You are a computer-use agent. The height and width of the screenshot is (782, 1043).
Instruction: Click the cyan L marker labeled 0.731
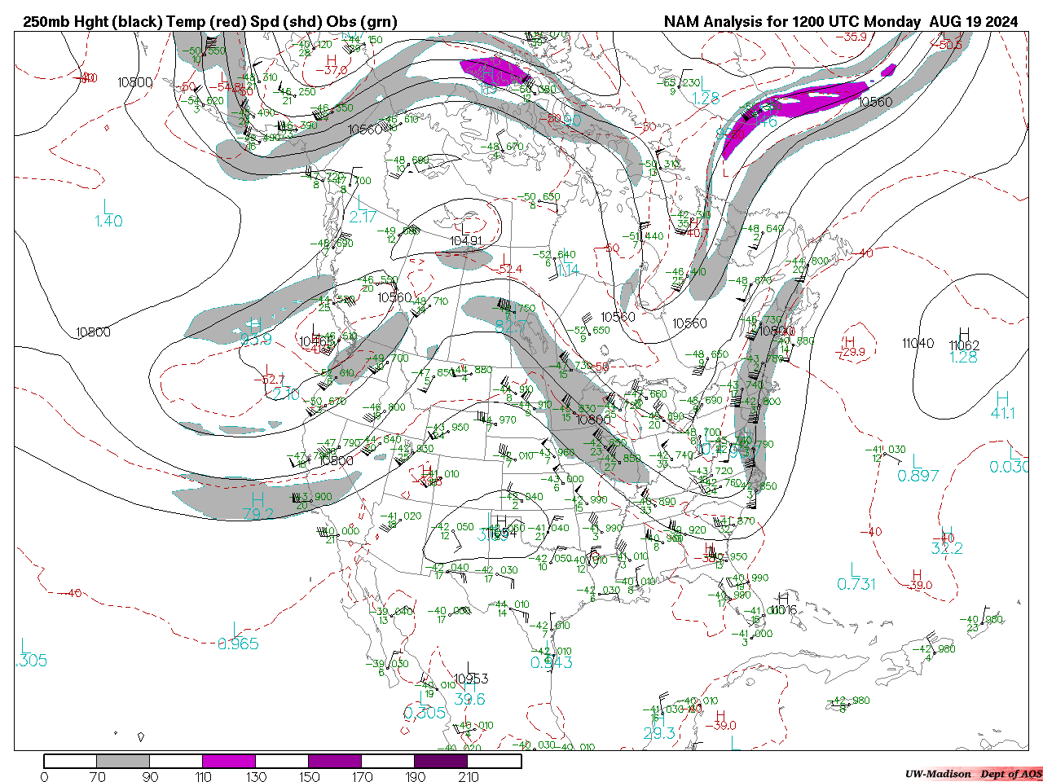click(x=854, y=569)
